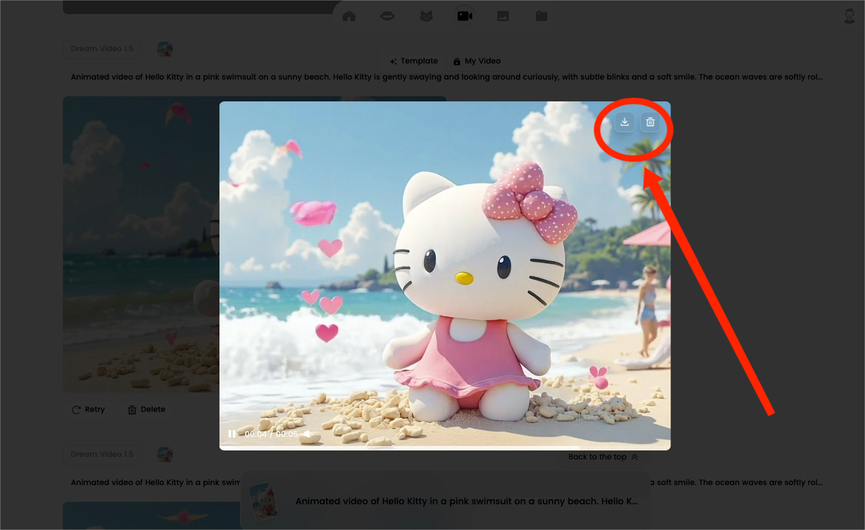The height and width of the screenshot is (530, 865).
Task: Click the prompt text in the bottom bar
Action: tap(467, 501)
